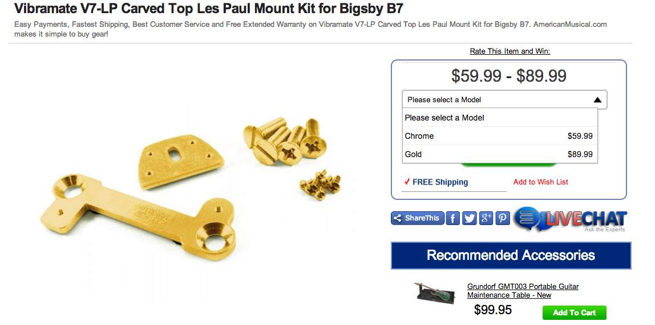
Task: Share the product on Twitter
Action: [x=469, y=218]
